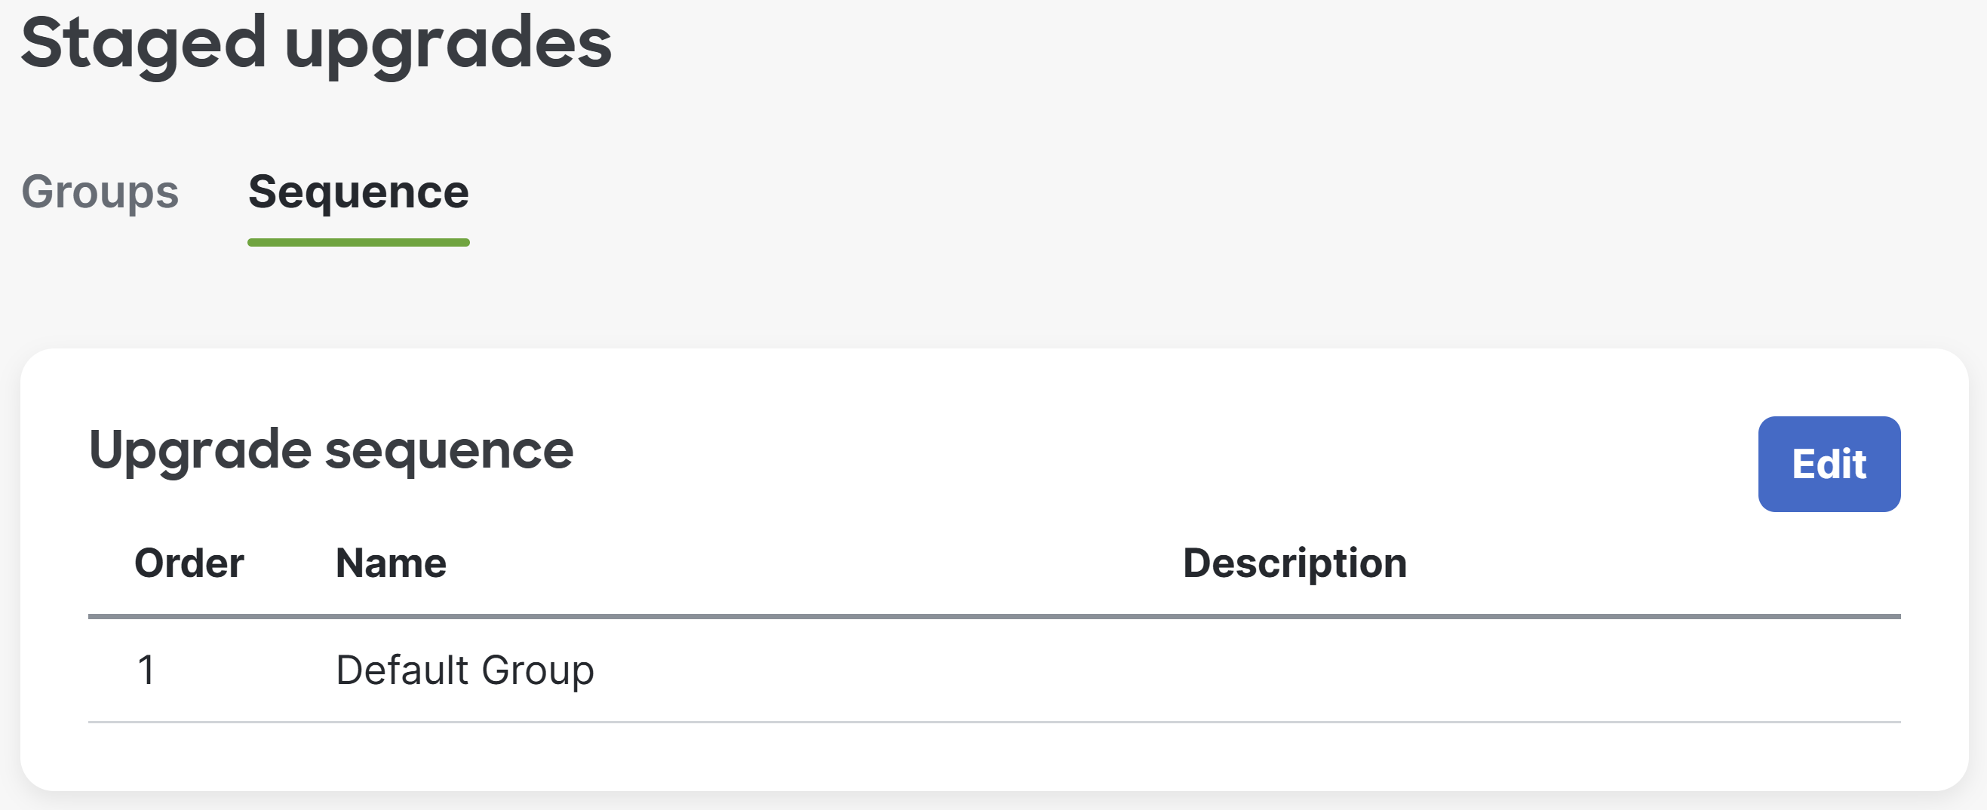
Task: Click the green underline beneath Sequence
Action: click(x=358, y=242)
